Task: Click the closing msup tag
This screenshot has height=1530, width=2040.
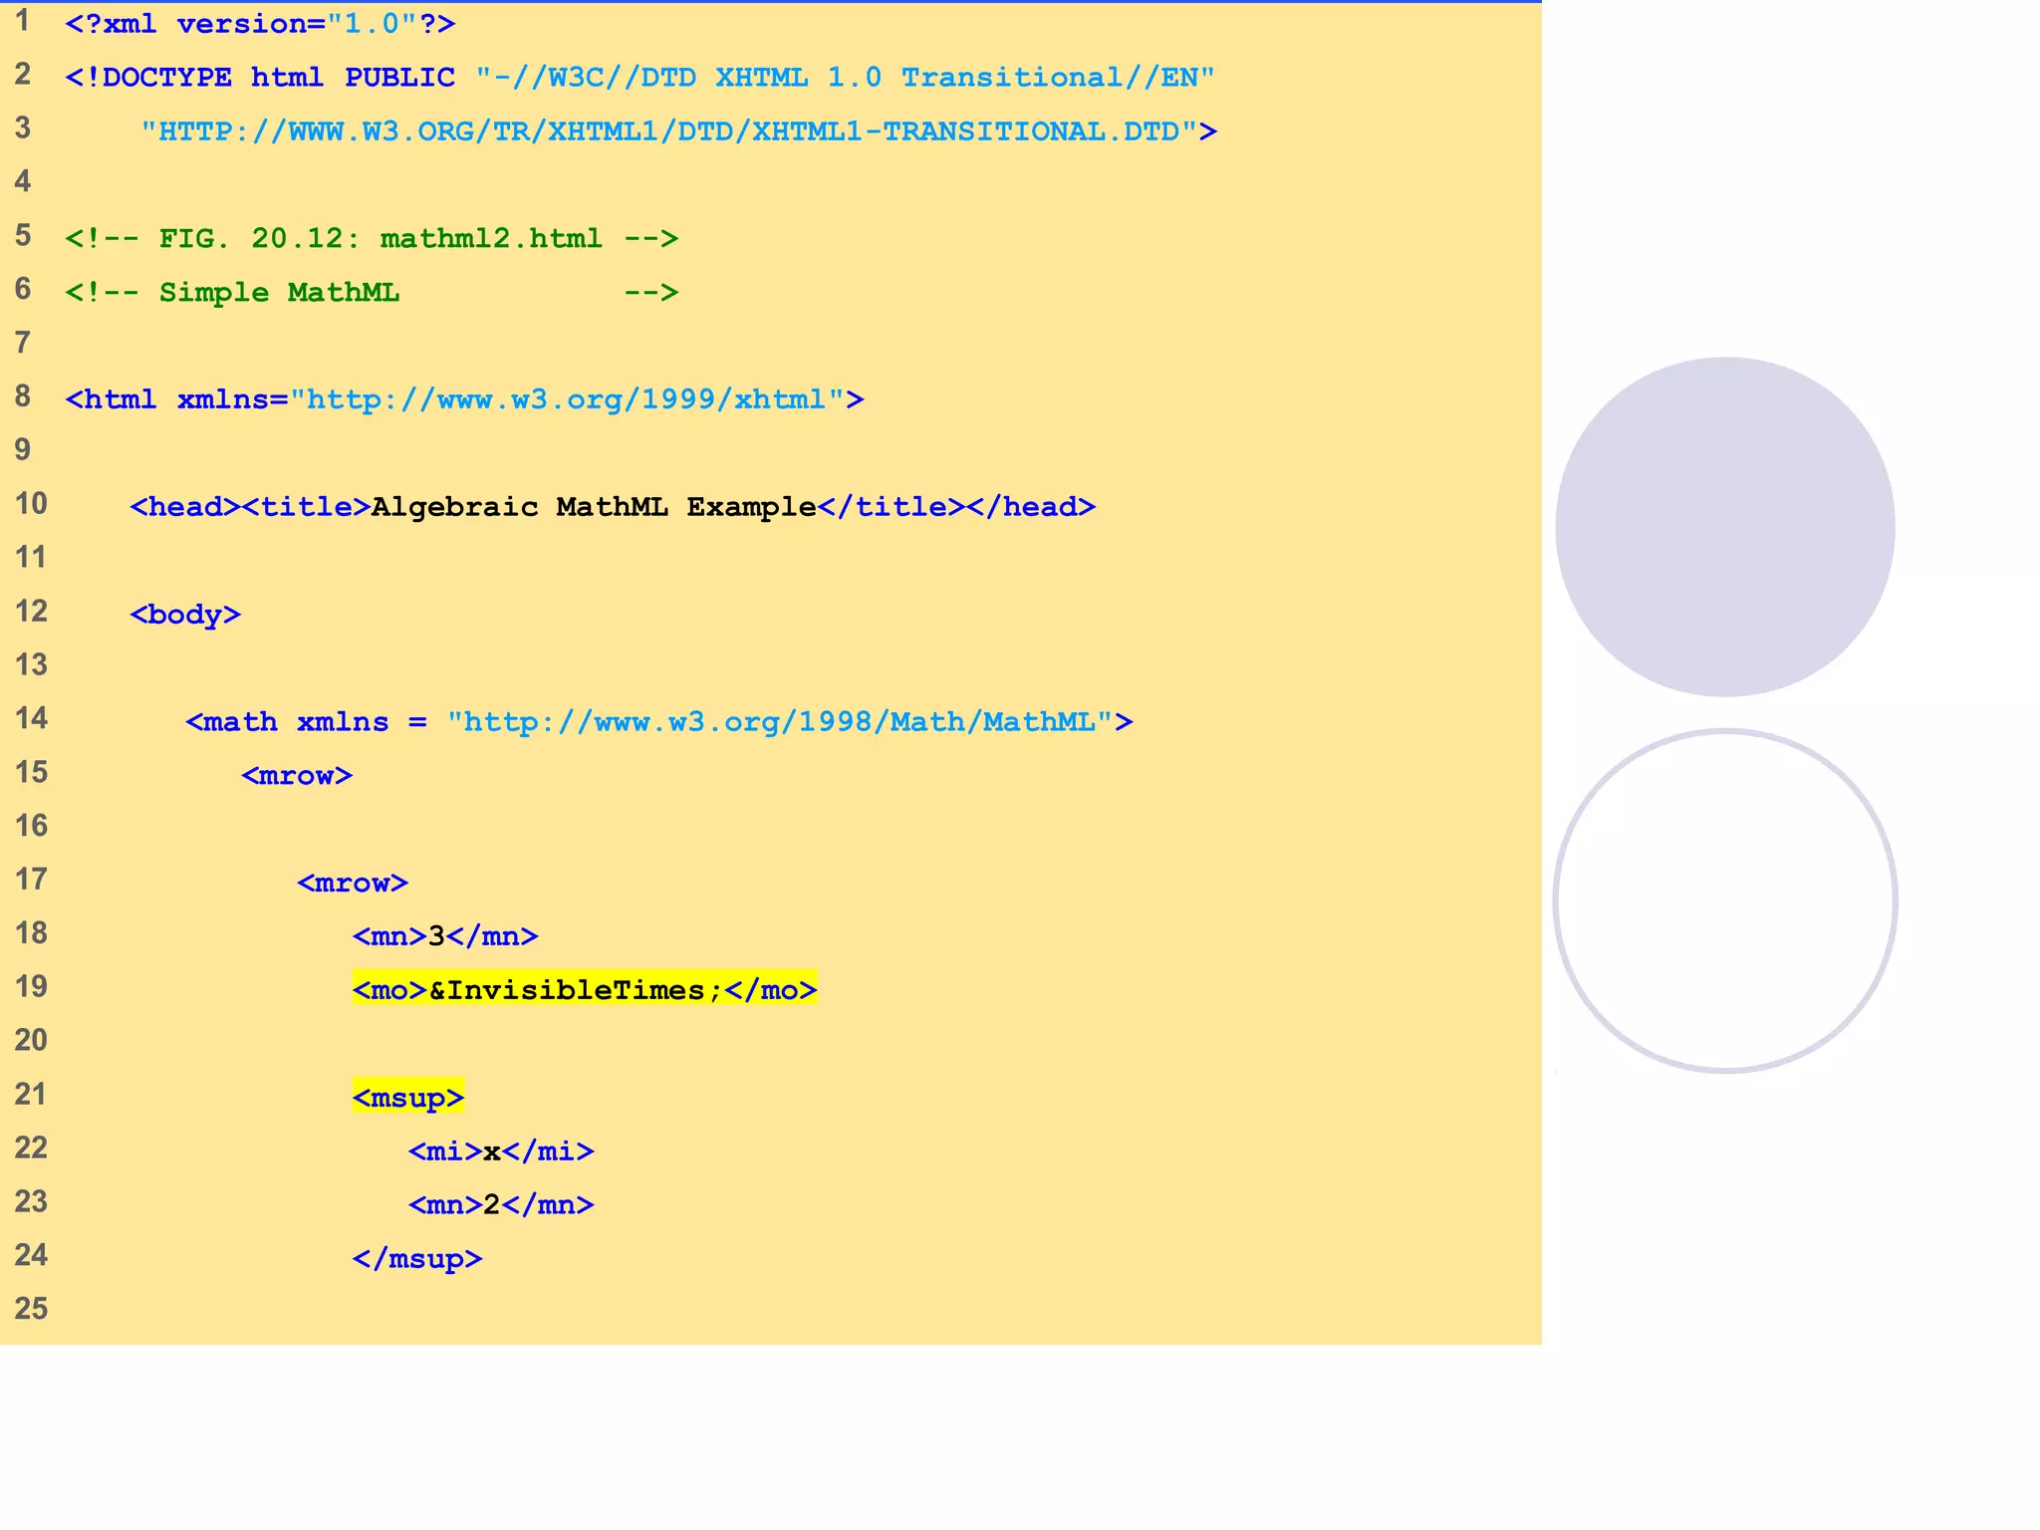Action: [417, 1259]
